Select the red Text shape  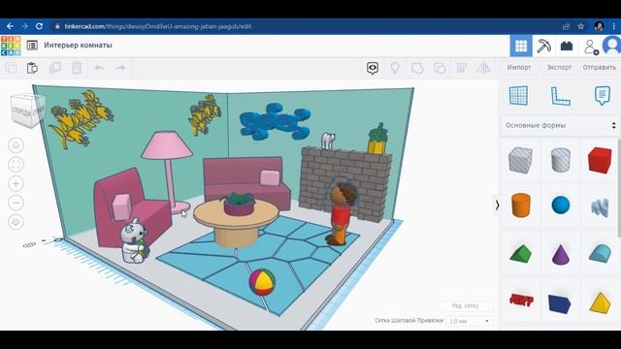[521, 301]
